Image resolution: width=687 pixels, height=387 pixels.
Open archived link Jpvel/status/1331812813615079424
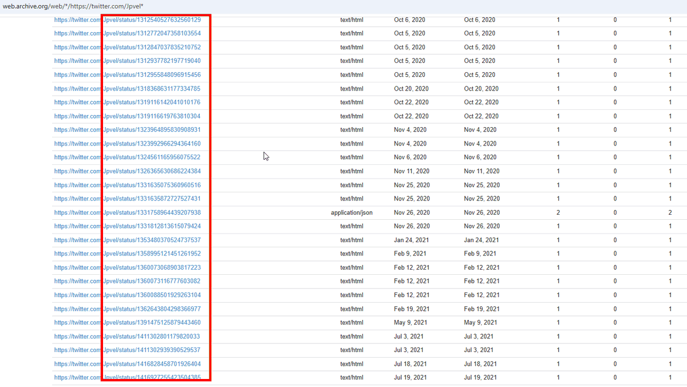tap(128, 226)
